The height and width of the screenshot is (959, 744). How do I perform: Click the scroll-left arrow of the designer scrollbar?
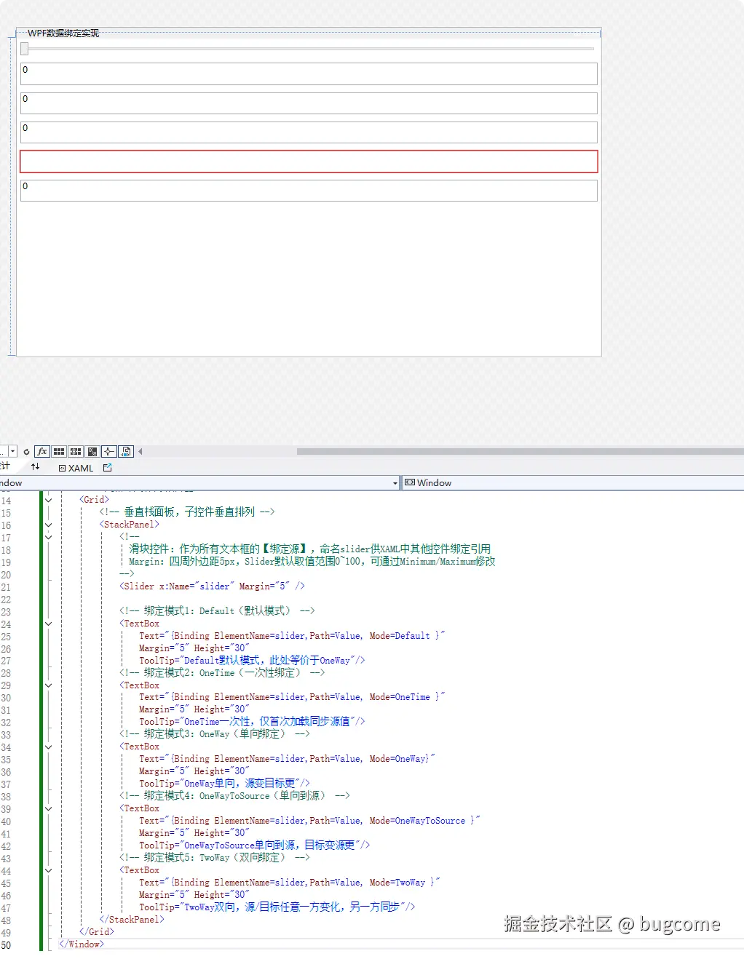[x=141, y=452]
